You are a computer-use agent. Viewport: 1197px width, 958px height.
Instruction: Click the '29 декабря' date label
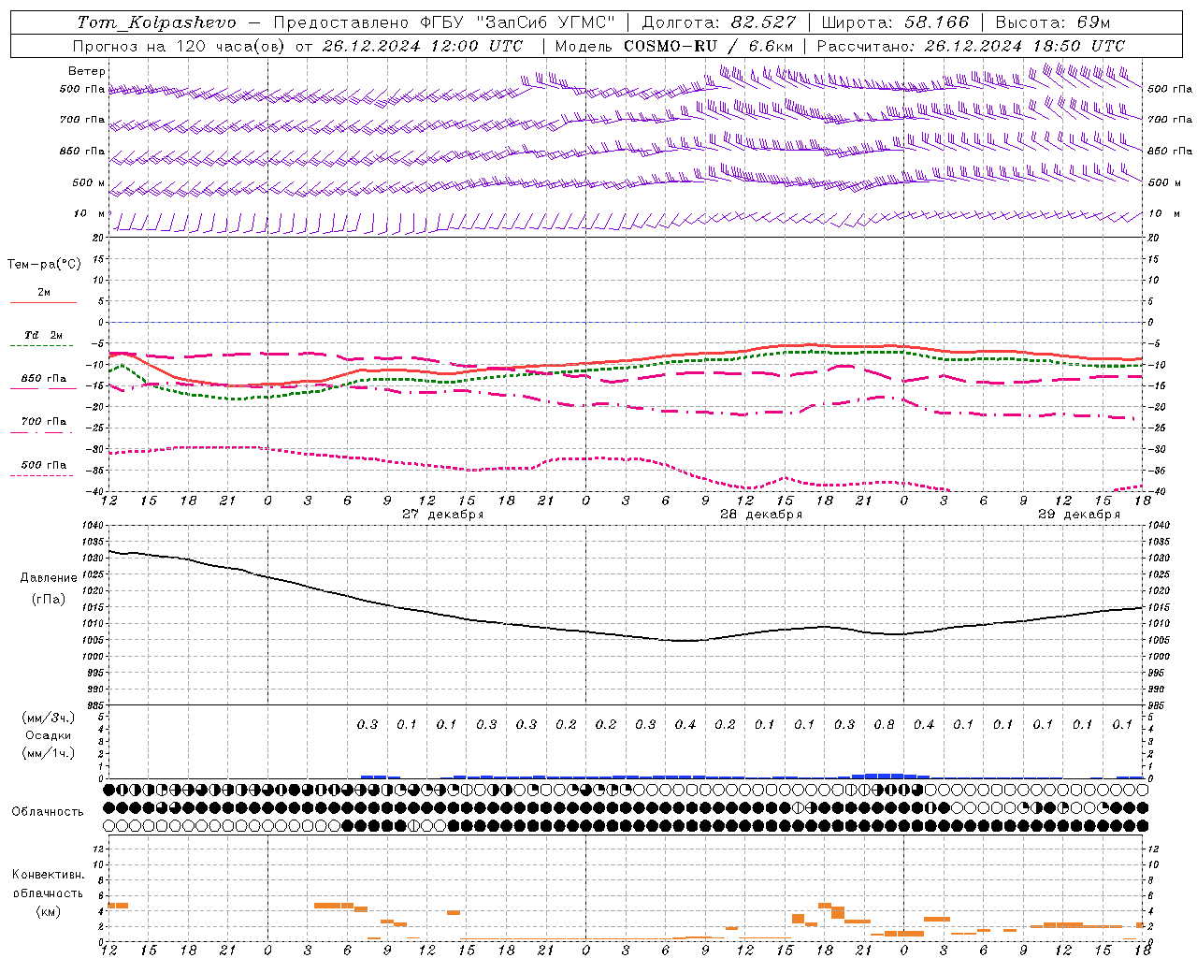coord(1079,515)
